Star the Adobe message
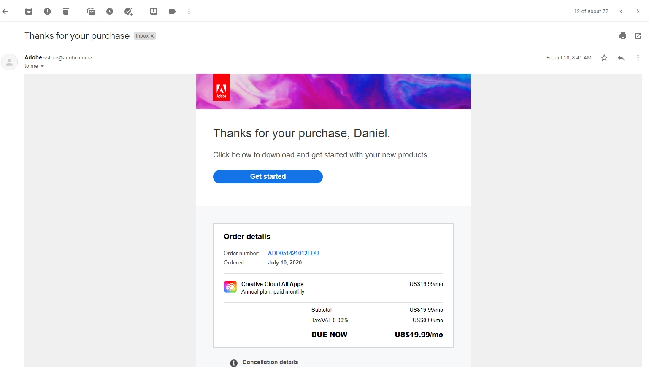The height and width of the screenshot is (367, 649). 604,58
